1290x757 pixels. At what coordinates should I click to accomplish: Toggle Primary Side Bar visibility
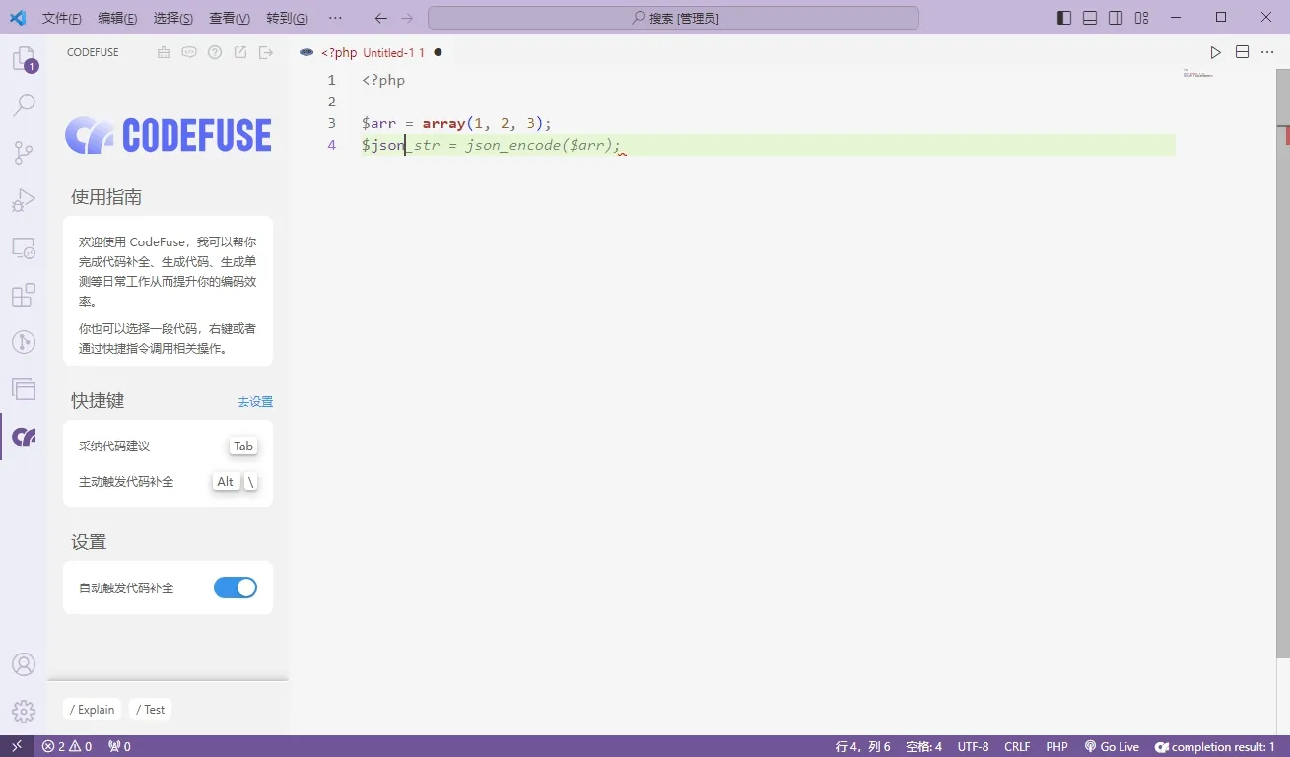pyautogui.click(x=1064, y=18)
